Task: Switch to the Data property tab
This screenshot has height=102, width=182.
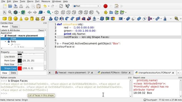Action: [x=13, y=73]
